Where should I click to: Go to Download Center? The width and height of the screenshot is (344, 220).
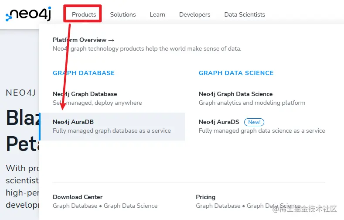78,197
